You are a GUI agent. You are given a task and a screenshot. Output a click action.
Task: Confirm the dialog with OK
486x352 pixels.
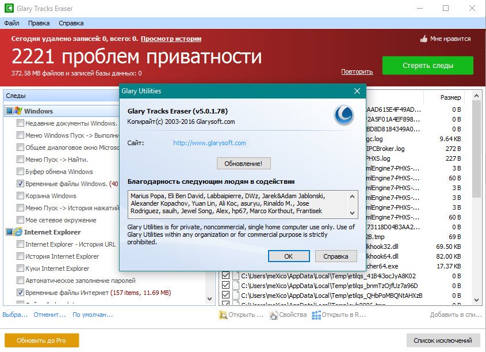pyautogui.click(x=289, y=256)
